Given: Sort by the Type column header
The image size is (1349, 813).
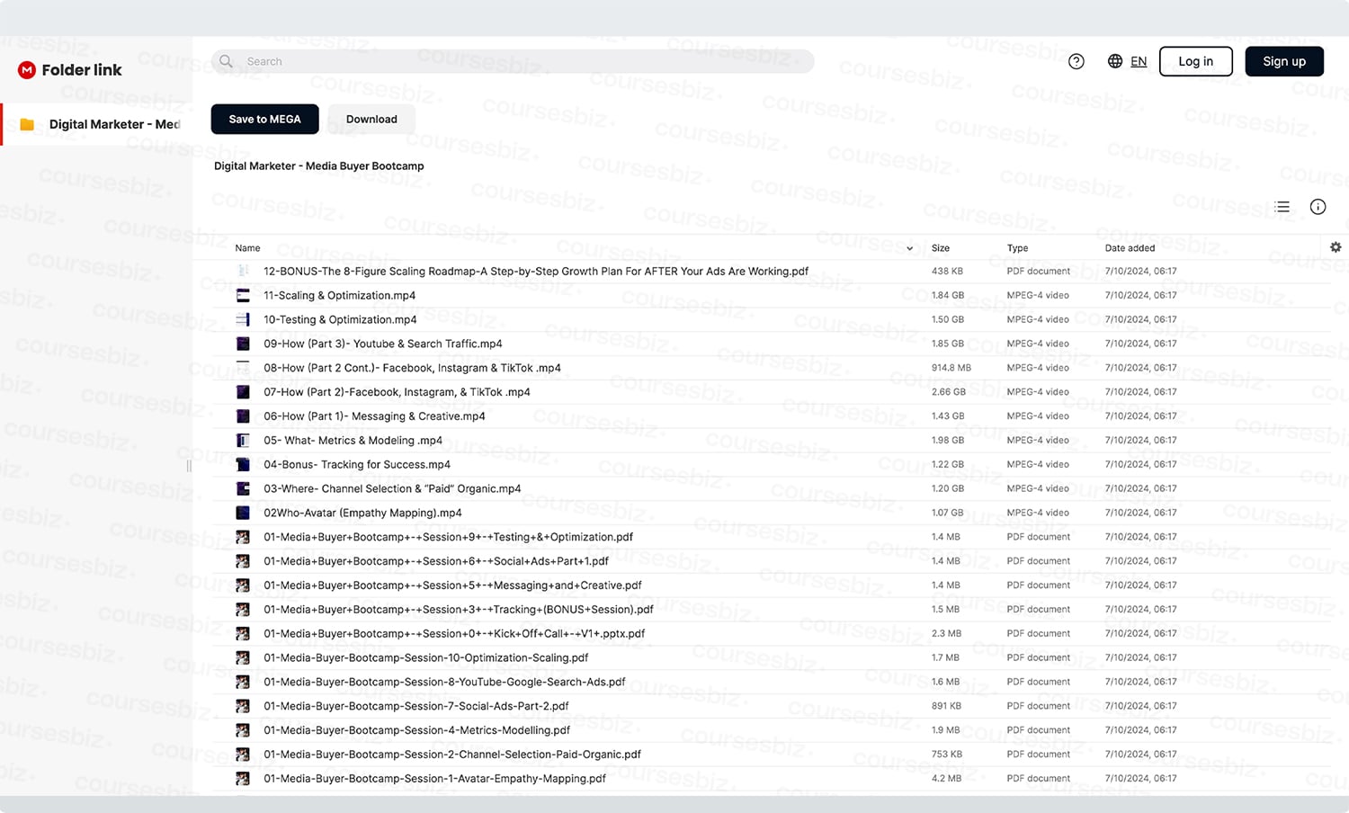Looking at the screenshot, I should point(1017,248).
